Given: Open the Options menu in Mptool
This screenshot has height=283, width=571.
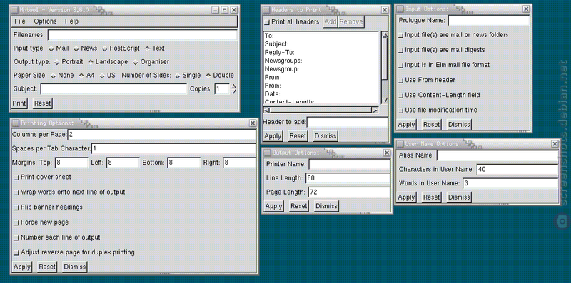Looking at the screenshot, I should point(45,21).
